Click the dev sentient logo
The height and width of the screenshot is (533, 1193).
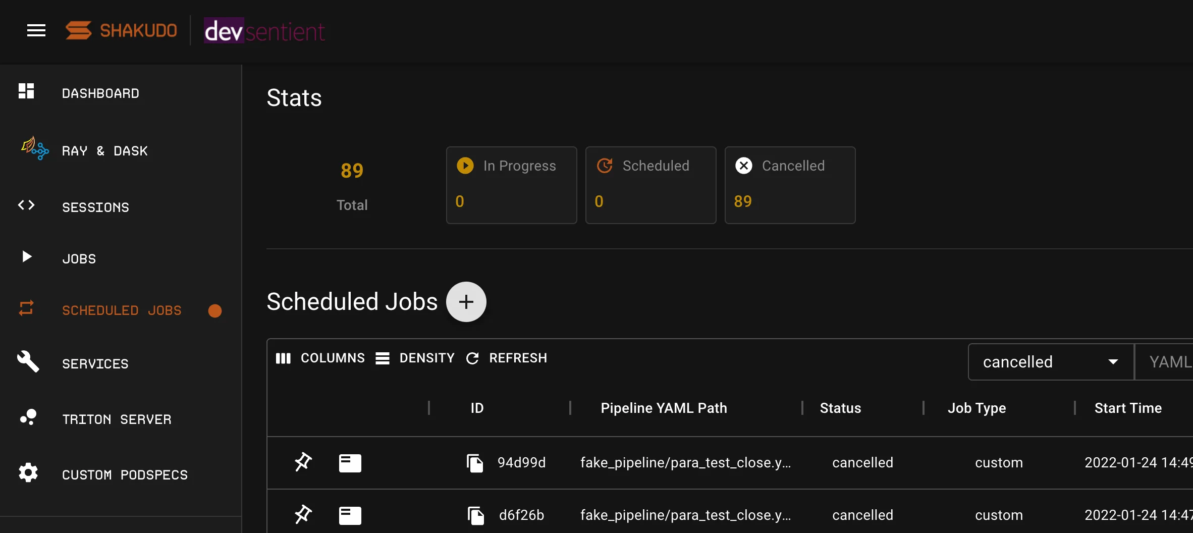264,31
